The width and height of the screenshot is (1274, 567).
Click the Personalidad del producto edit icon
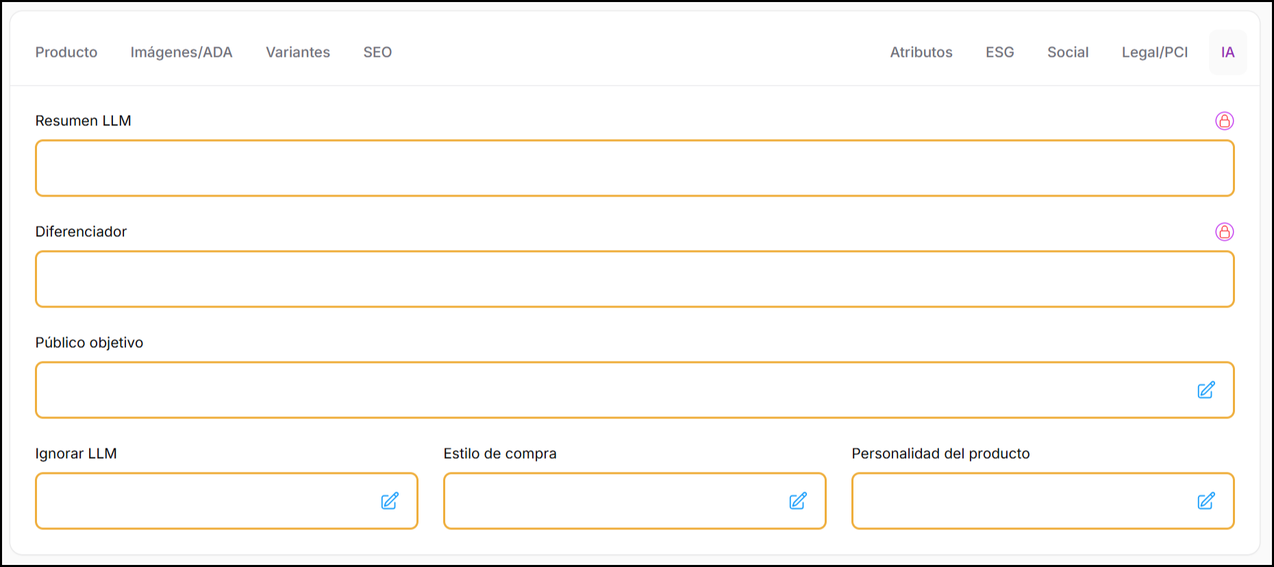pos(1206,501)
